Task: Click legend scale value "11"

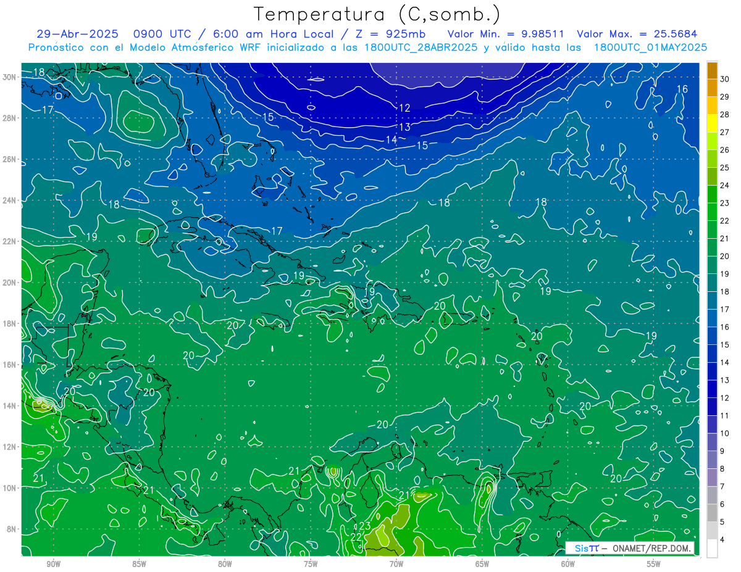Action: [726, 416]
